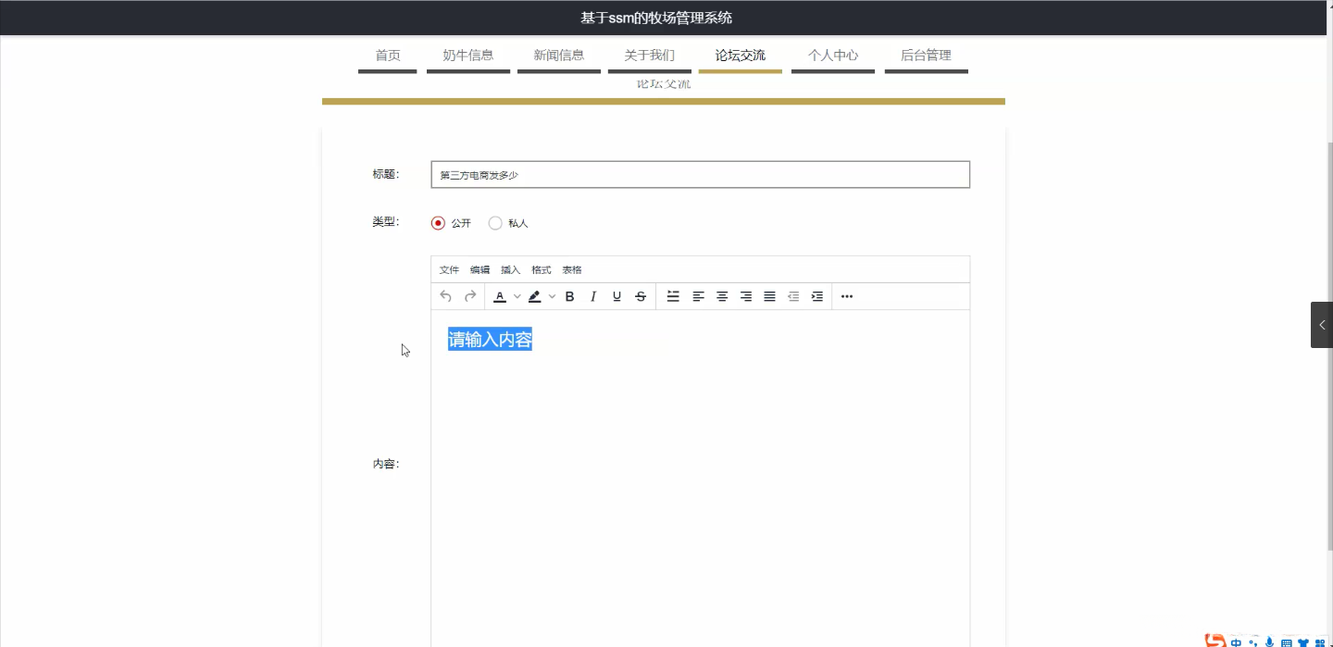Expand the collapsed side panel arrow
1333x647 pixels.
pos(1322,325)
